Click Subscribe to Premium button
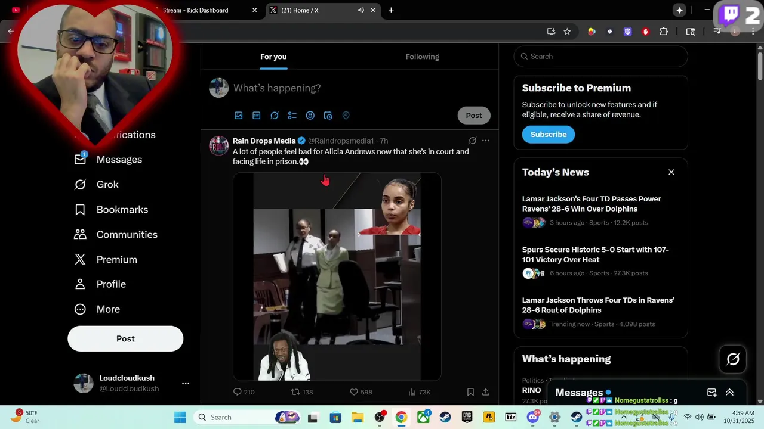This screenshot has height=429, width=764. (x=549, y=134)
